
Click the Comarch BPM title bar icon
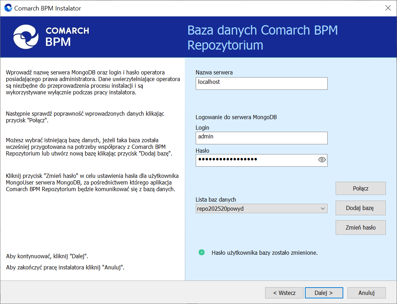pyautogui.click(x=8, y=8)
